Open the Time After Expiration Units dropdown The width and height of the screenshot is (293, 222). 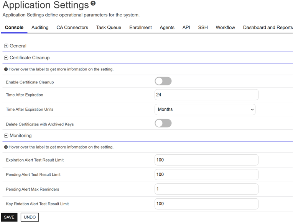(205, 109)
